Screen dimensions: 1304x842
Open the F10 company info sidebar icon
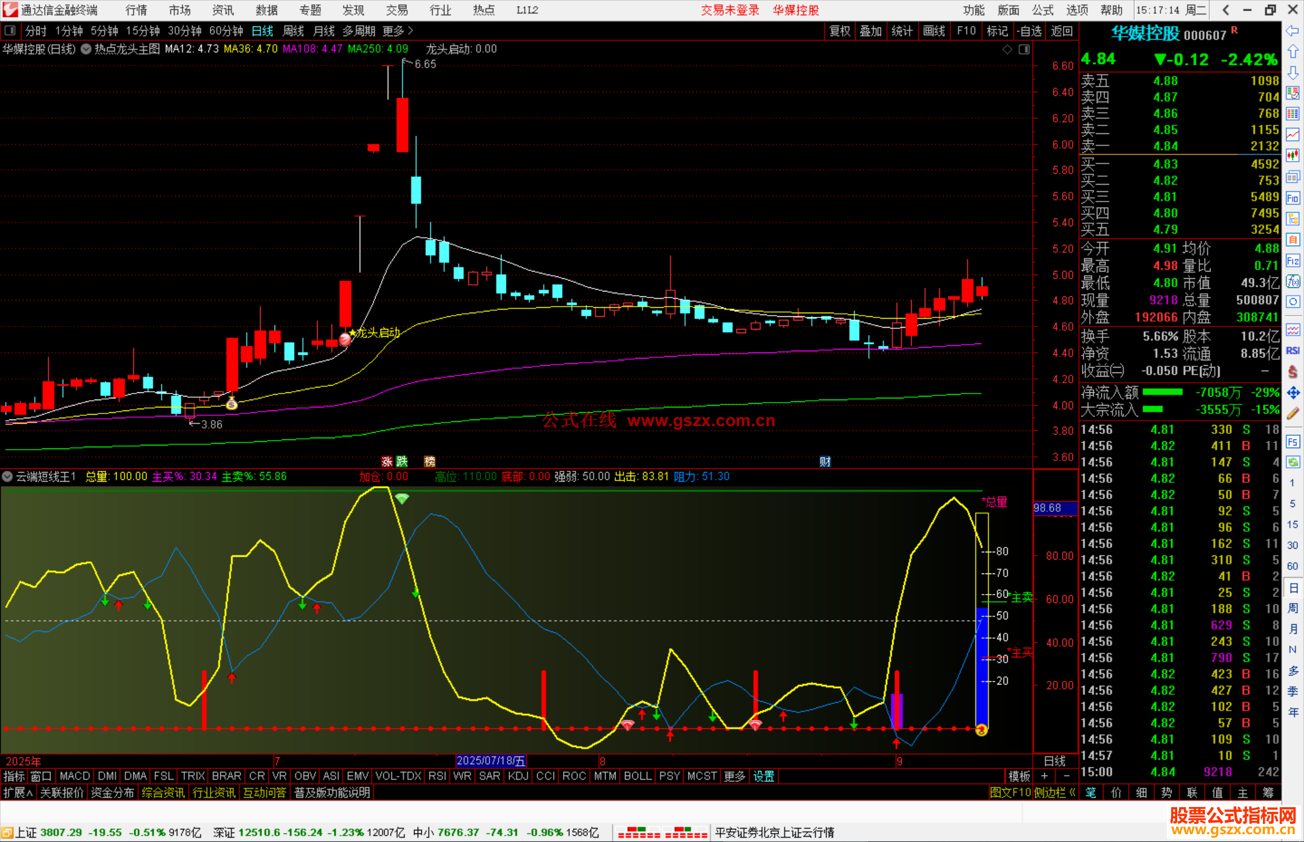pyautogui.click(x=1293, y=198)
